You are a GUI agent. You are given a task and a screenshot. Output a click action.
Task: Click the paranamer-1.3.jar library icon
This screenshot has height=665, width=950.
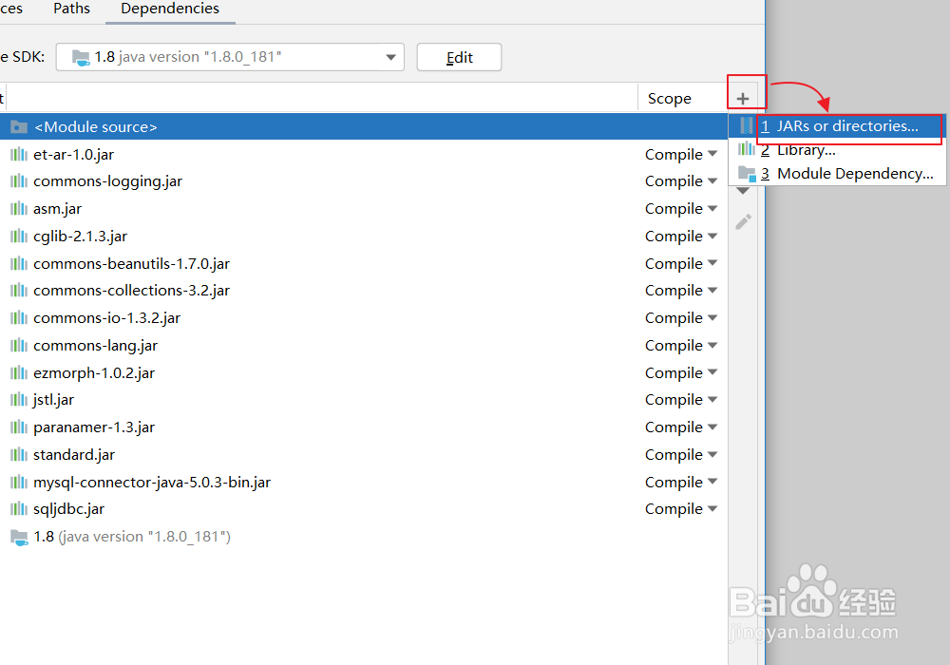(19, 427)
